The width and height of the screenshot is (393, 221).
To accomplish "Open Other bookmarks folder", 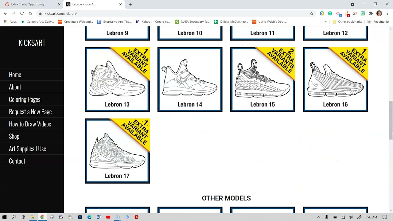I will 347,21.
